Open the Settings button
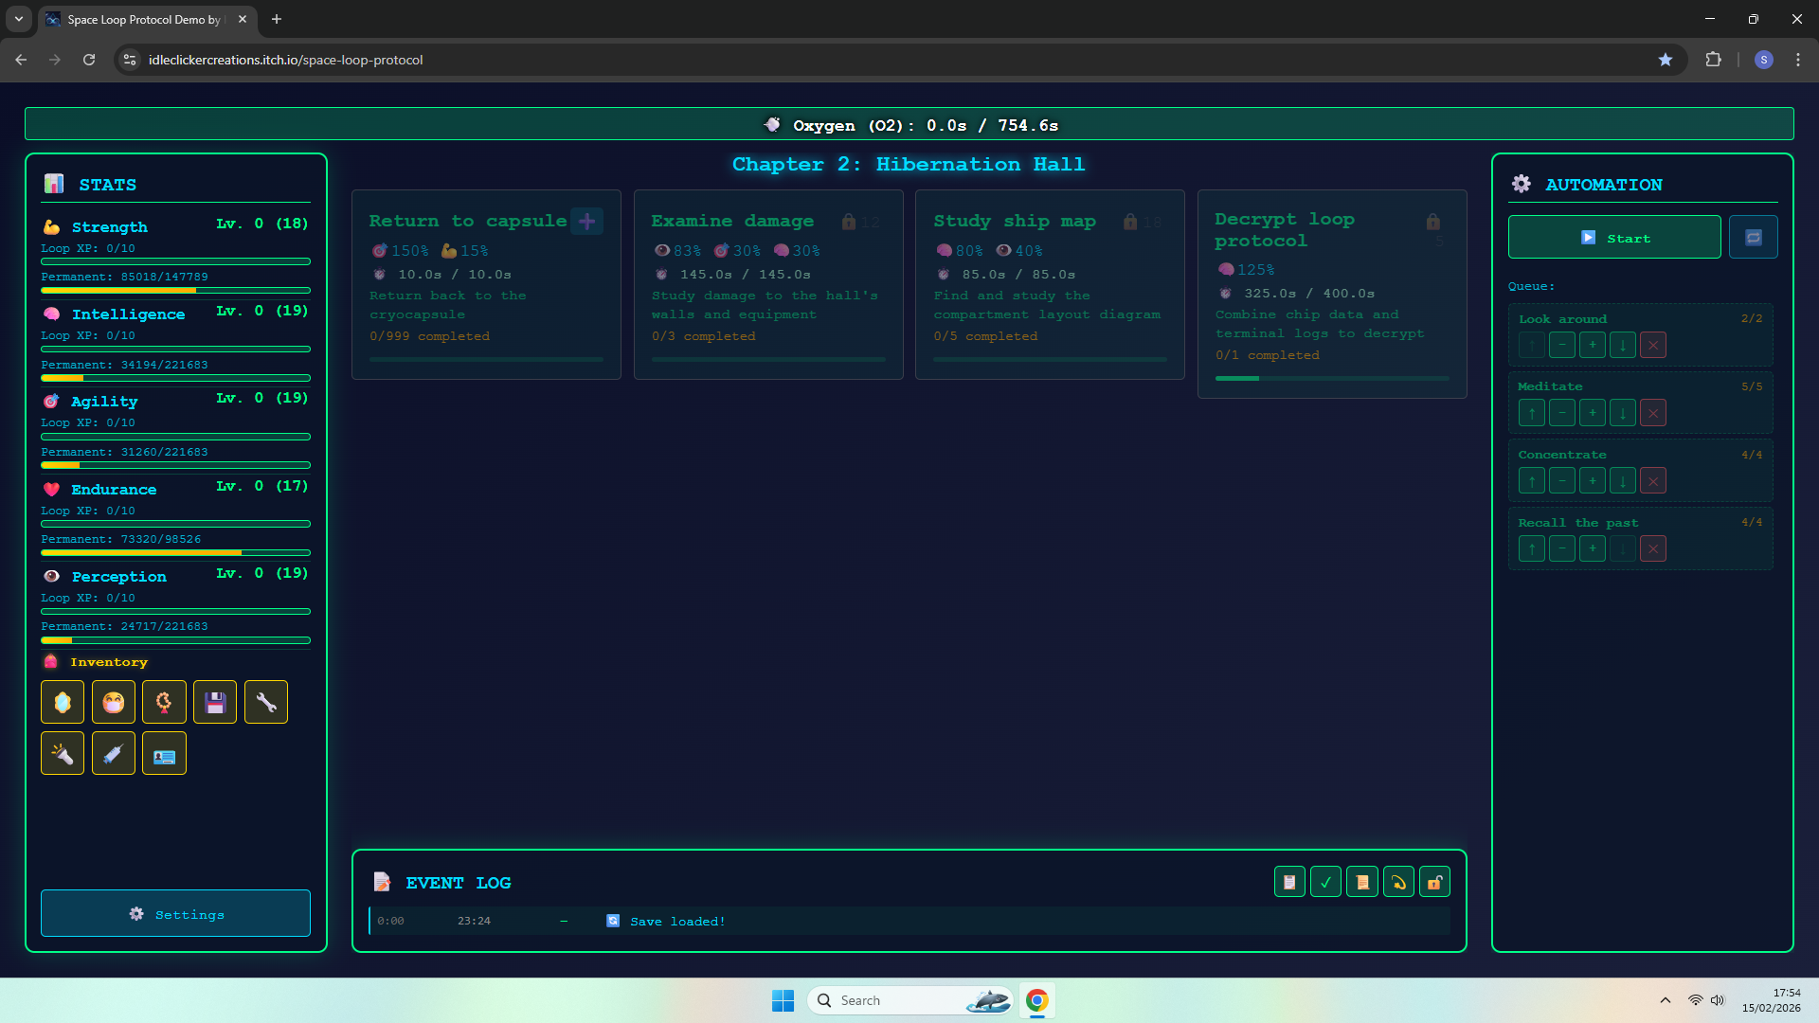The image size is (1819, 1023). click(175, 914)
